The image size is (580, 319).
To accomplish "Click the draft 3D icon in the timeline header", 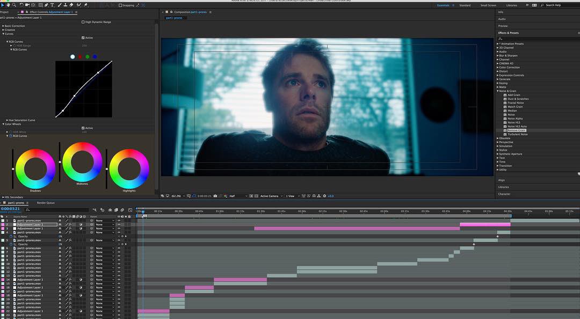I will pyautogui.click(x=103, y=210).
